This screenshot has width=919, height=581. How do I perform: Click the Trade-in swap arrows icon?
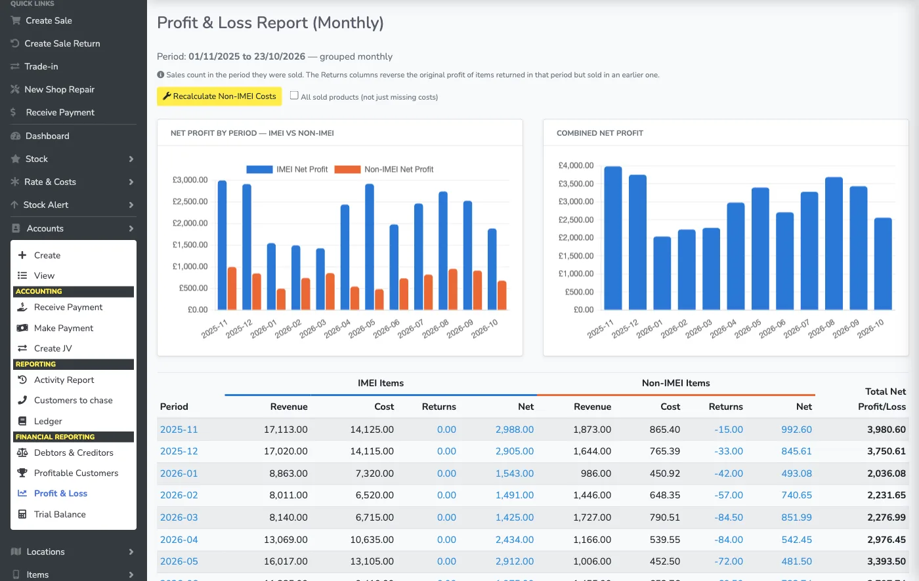click(x=15, y=66)
